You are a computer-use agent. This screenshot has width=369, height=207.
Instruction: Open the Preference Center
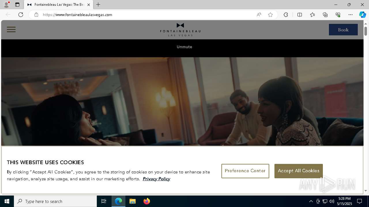pos(245,171)
